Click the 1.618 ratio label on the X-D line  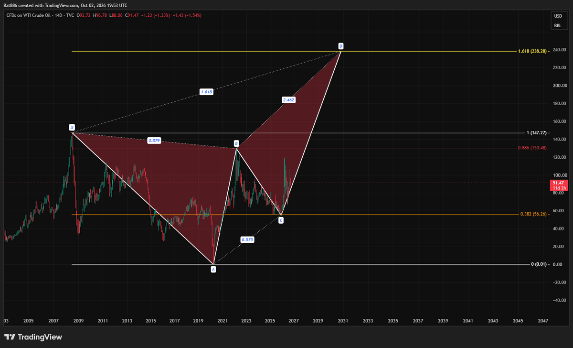point(206,92)
